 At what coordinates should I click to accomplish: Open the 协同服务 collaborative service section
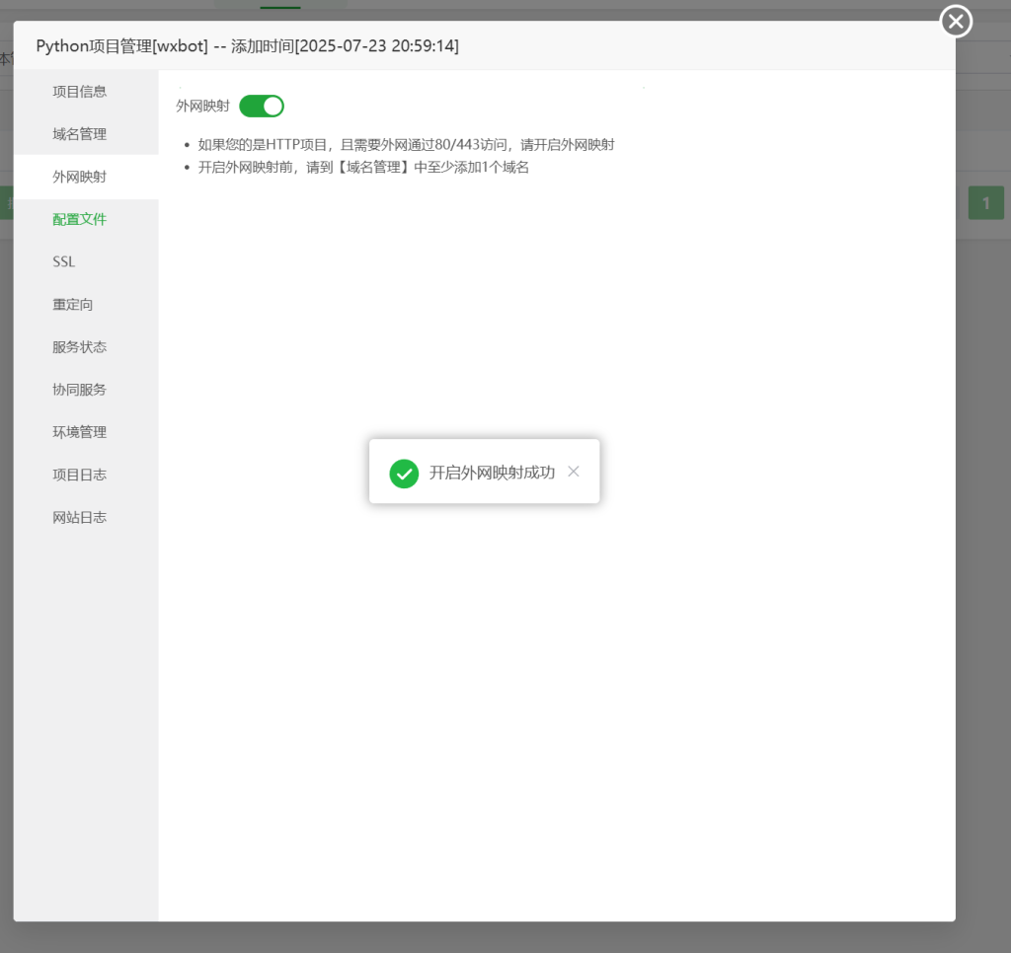79,389
